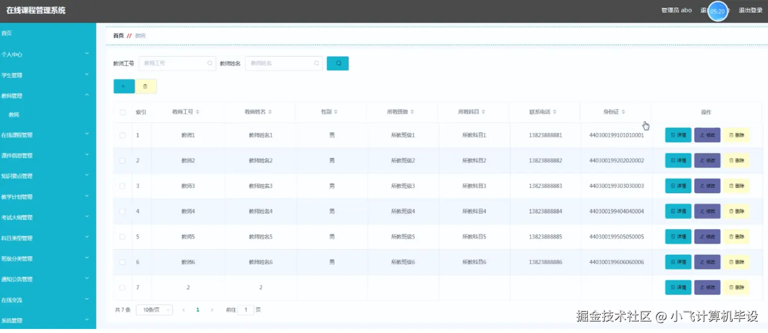Click 修改 for row 教师2
The height and width of the screenshot is (333, 768).
point(707,160)
